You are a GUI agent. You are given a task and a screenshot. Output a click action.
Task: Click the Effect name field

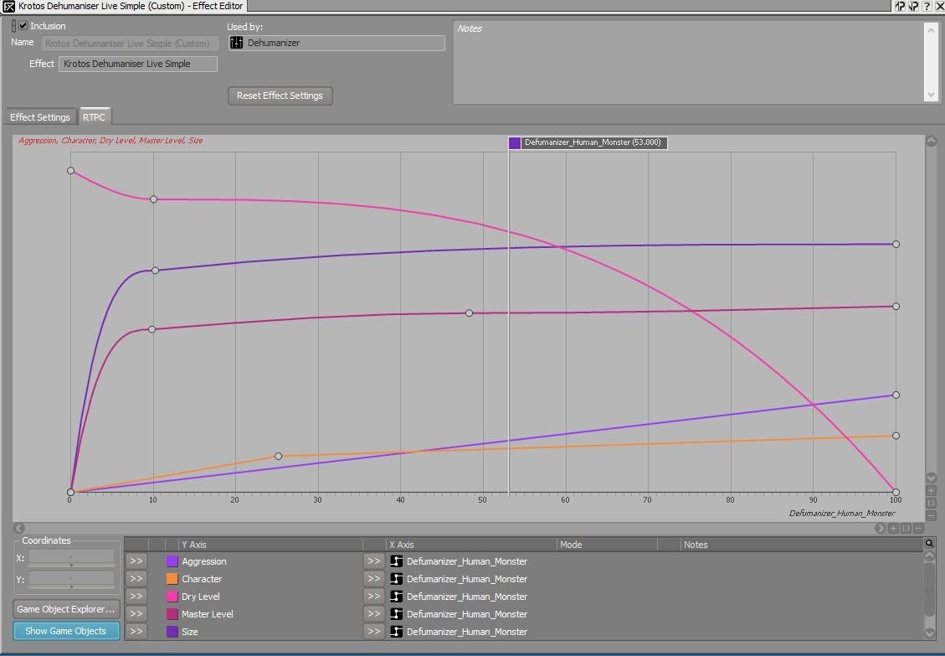point(138,64)
